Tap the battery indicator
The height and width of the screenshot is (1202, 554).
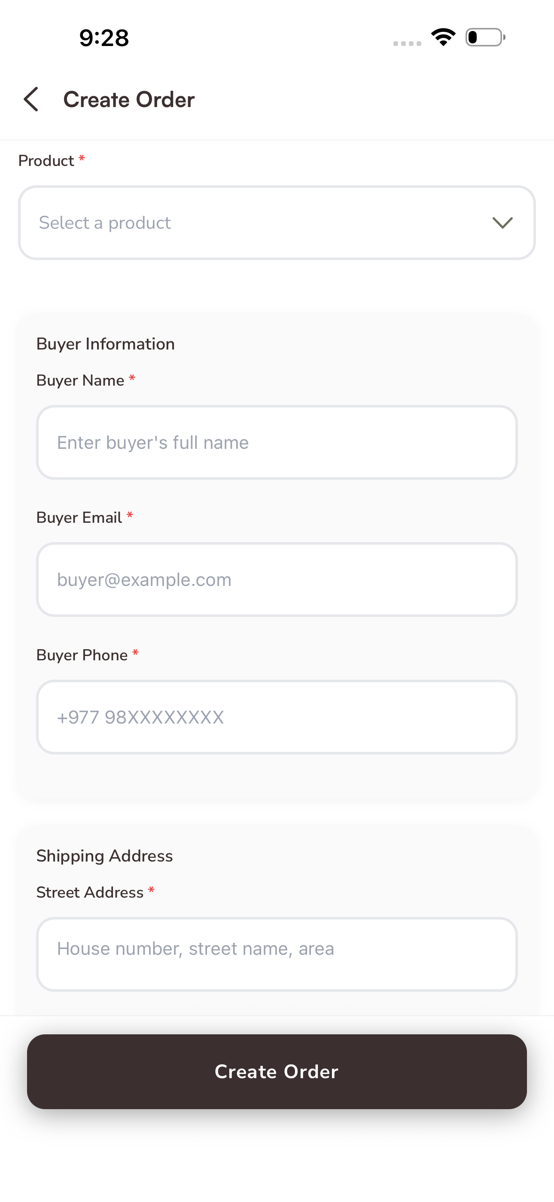click(x=484, y=37)
